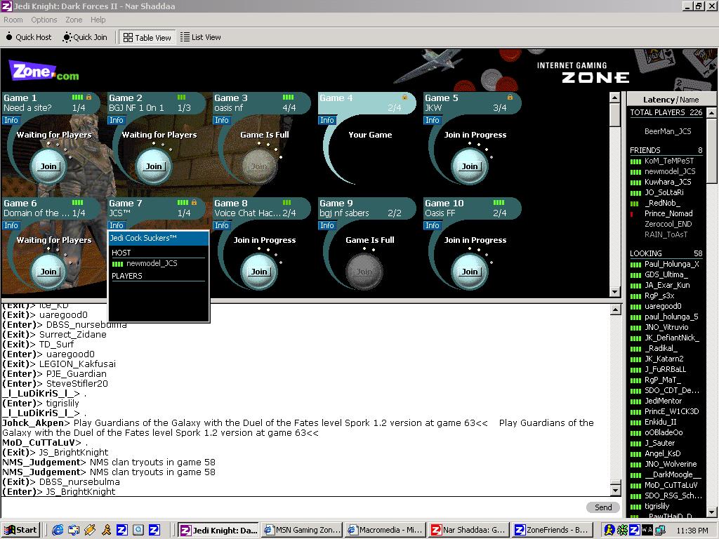719x539 pixels.
Task: Switch to Macromedia taskbar window
Action: click(x=385, y=531)
